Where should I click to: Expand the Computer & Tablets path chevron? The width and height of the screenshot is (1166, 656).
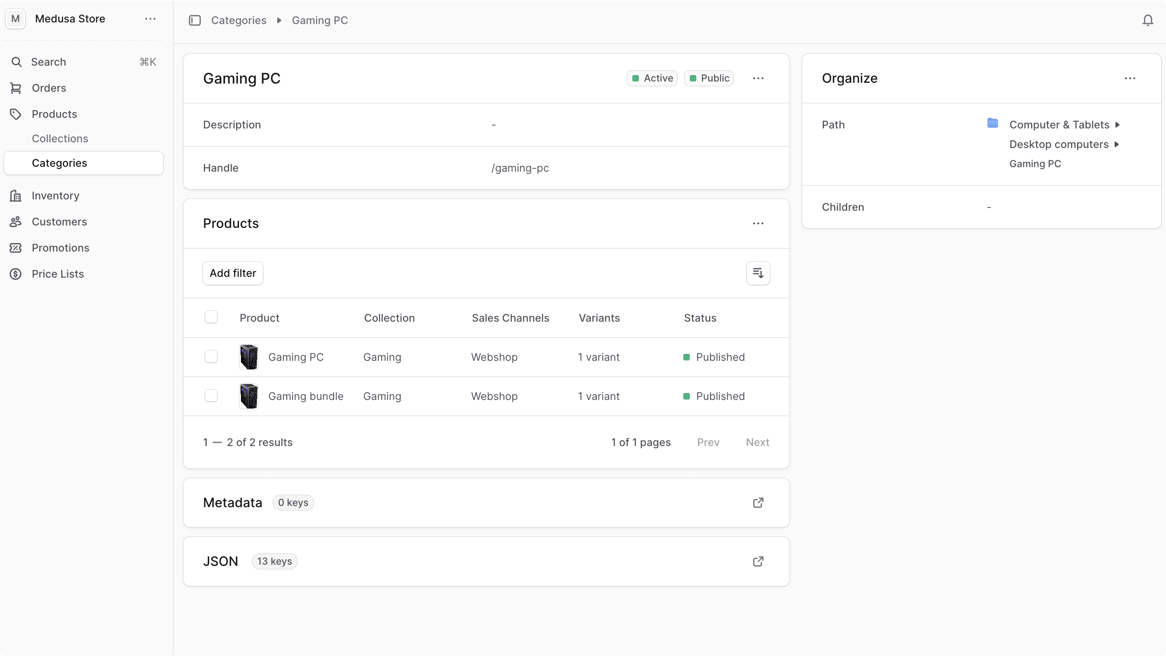pos(1118,124)
